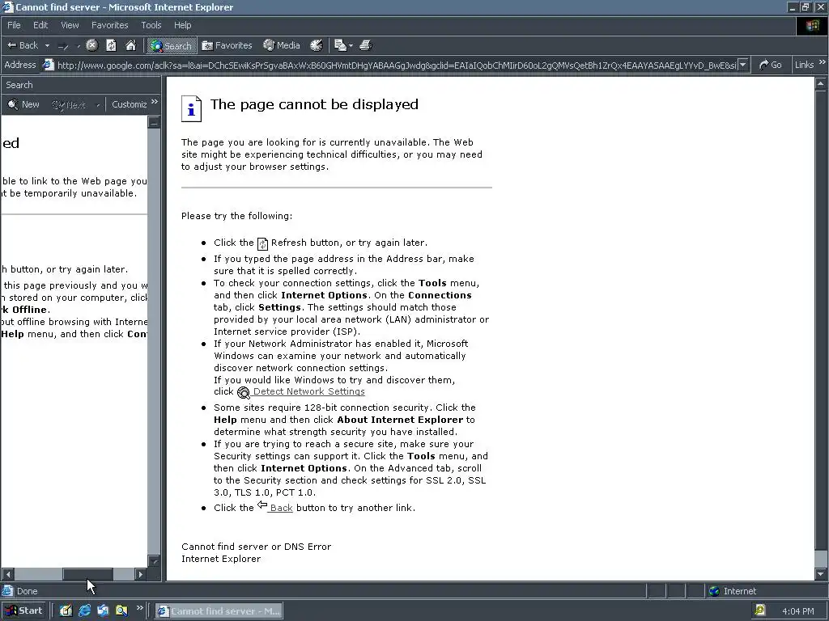Click the first Quick Launch desktop icon
The width and height of the screenshot is (829, 621).
click(66, 611)
